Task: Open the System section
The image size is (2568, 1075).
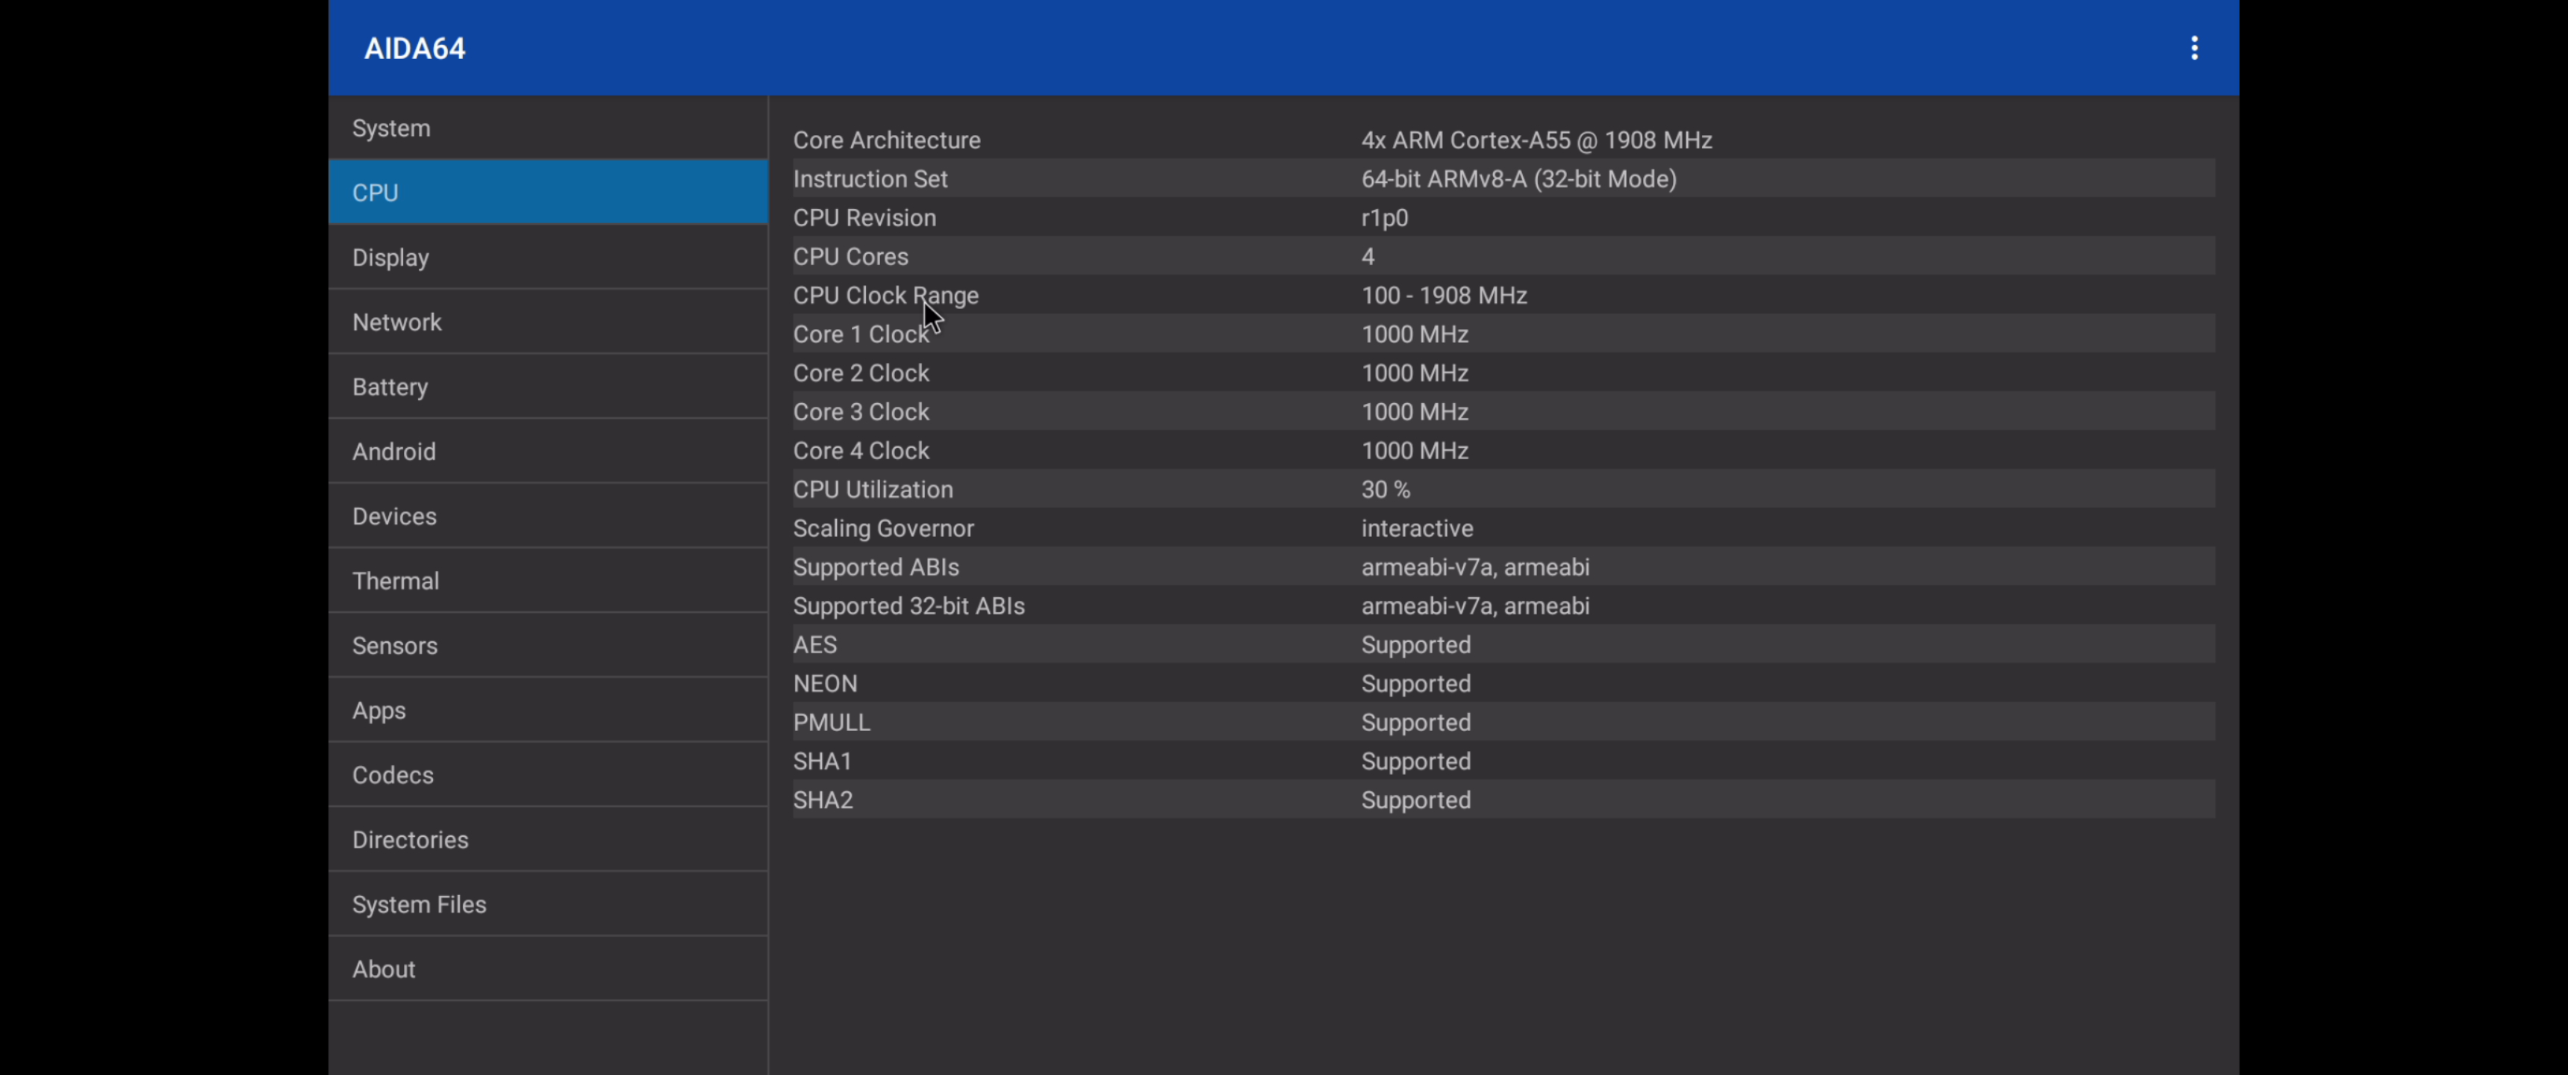Action: (547, 128)
